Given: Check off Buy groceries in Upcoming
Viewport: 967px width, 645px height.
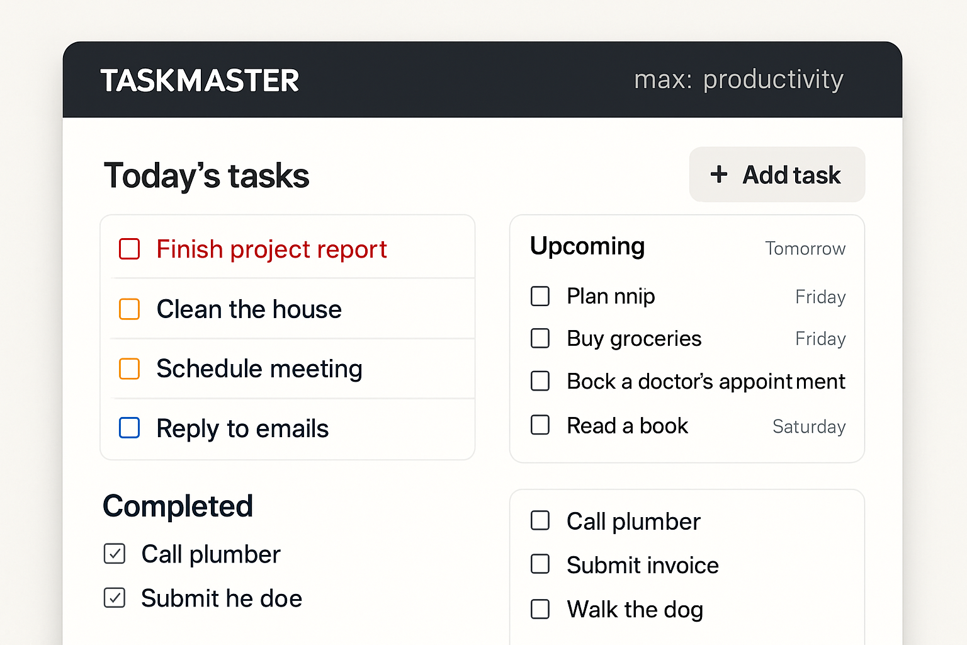Looking at the screenshot, I should coord(540,338).
